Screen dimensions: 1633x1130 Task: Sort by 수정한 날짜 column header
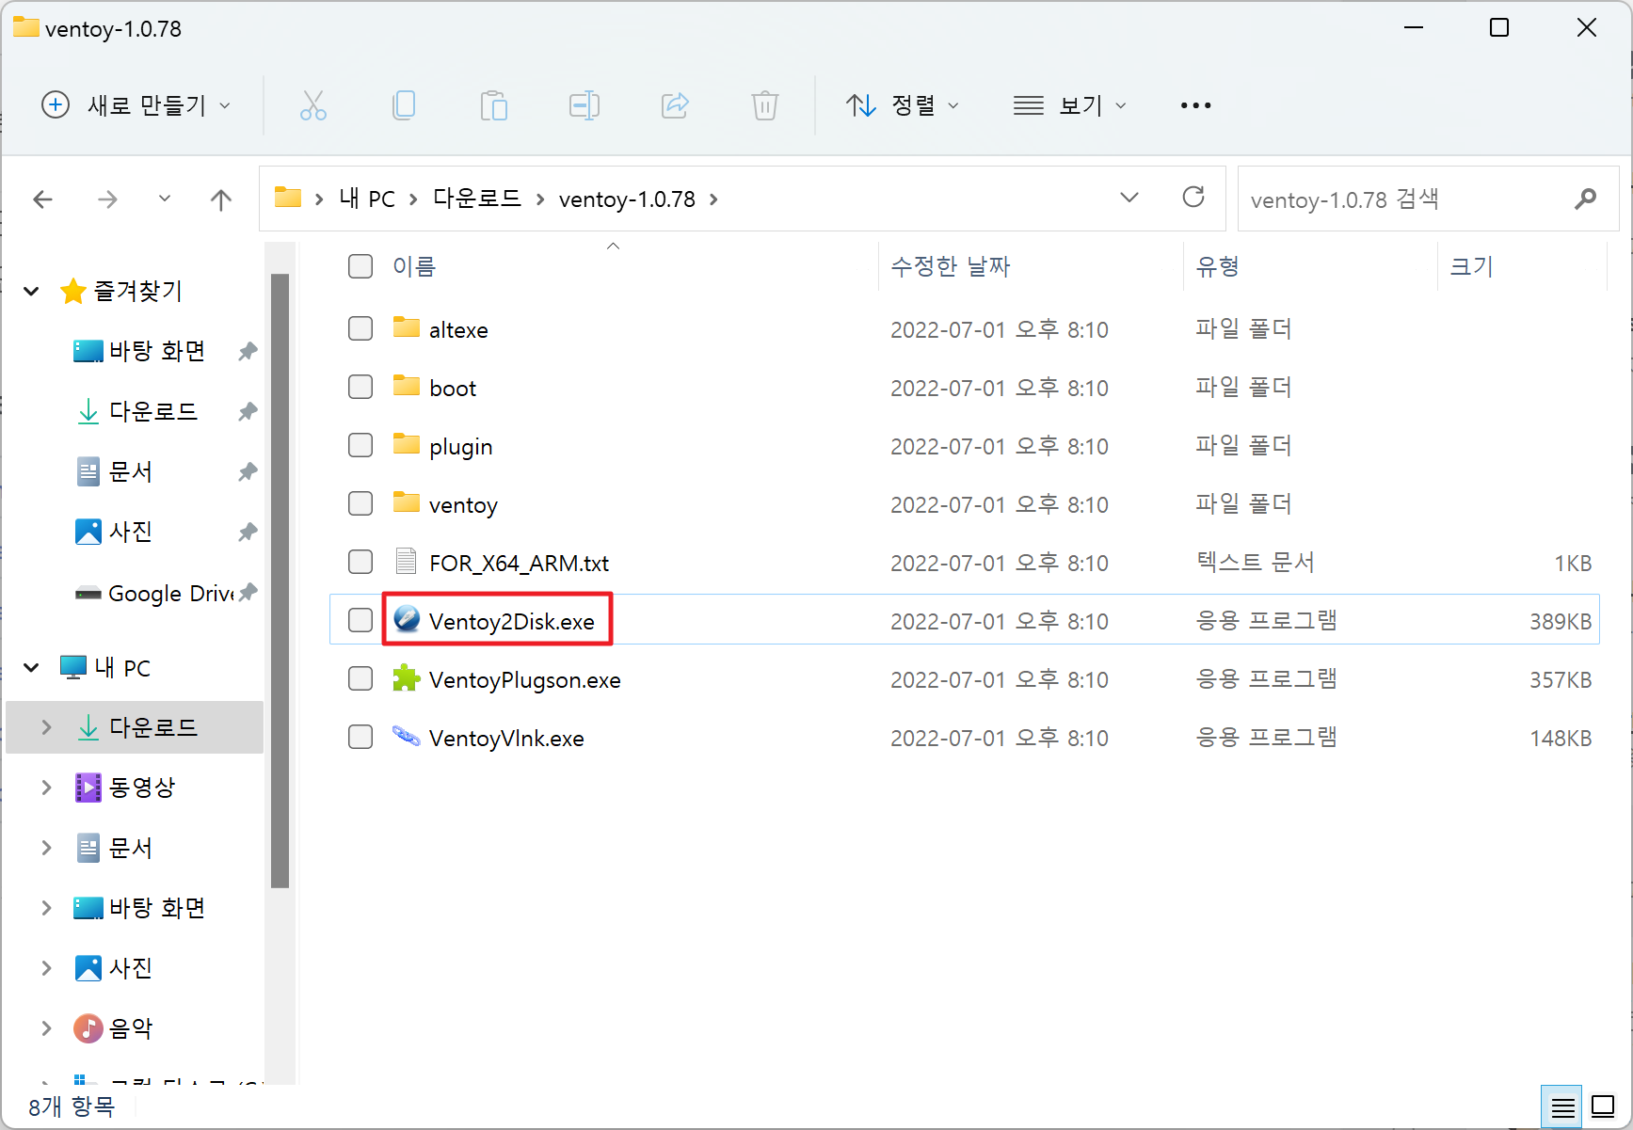coord(951,266)
